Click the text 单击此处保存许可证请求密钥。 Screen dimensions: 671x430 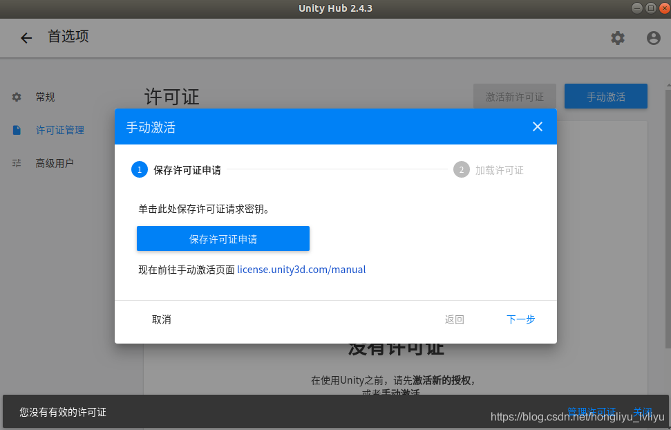(x=204, y=209)
